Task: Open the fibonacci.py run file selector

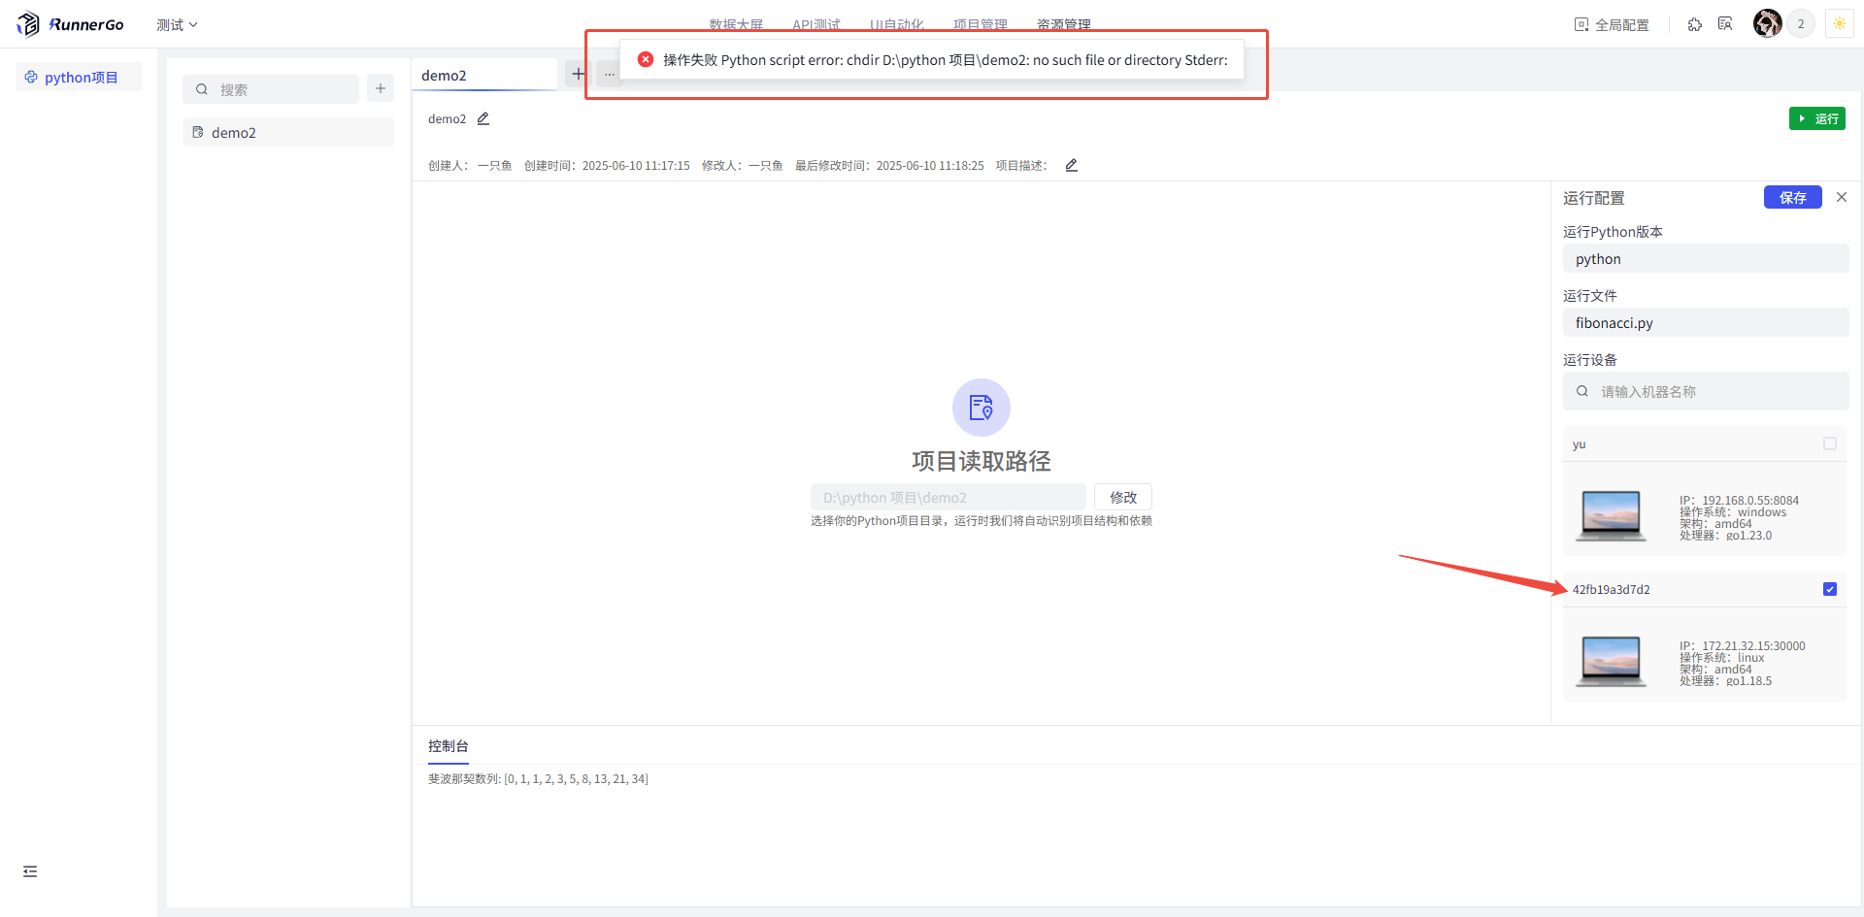Action: 1705,323
